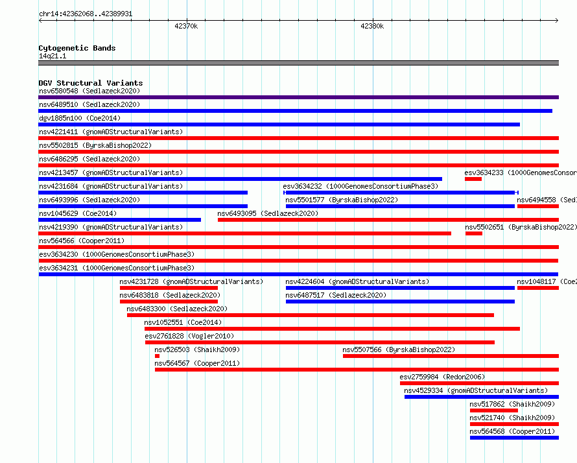Open the nsv564566 (Cooper2011) label

click(x=82, y=241)
